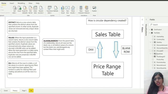
Task: Create a Quick measure
Action: pos(87,10)
